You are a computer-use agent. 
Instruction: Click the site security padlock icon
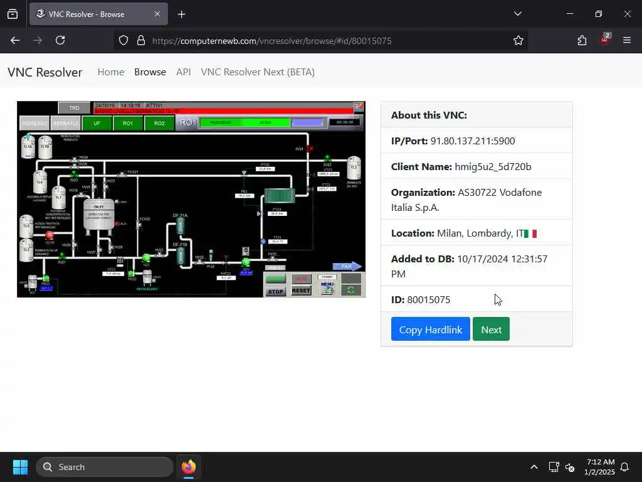tap(141, 41)
